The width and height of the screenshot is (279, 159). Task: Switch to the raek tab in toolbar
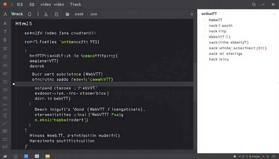[79, 14]
